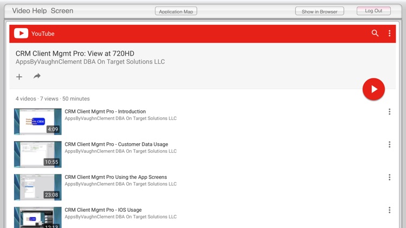The height and width of the screenshot is (228, 406).
Task: Open the Customer Data Usage video thumbnail
Action: (38, 155)
